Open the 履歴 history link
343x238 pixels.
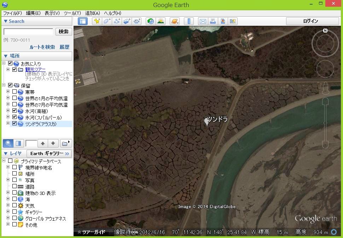(64, 47)
